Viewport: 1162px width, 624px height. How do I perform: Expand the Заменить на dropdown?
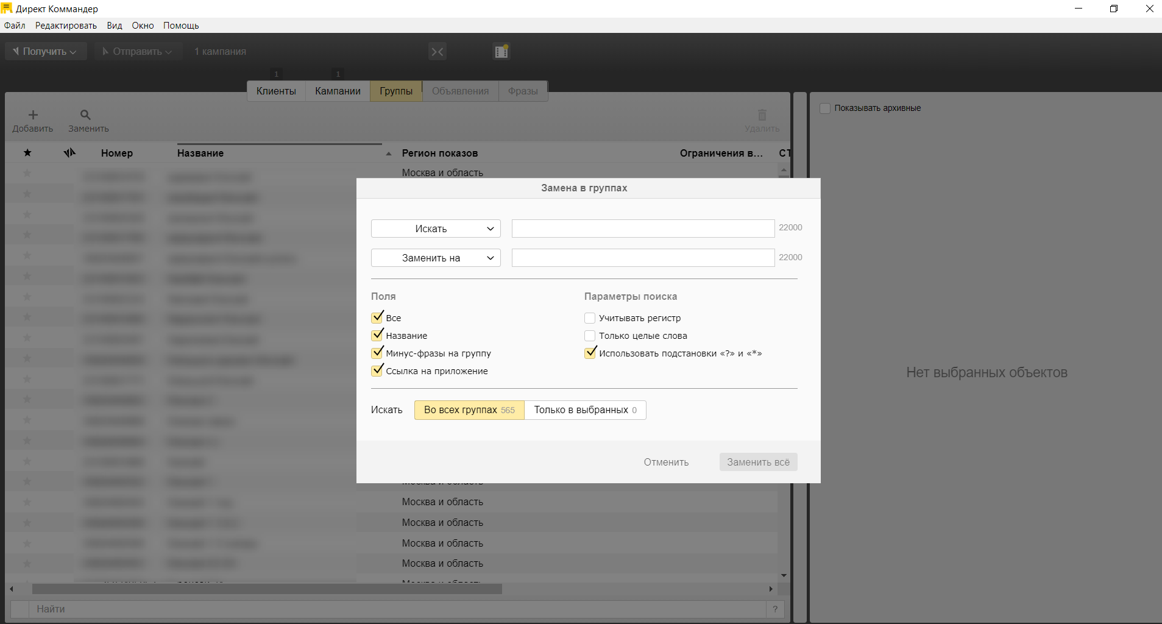436,258
